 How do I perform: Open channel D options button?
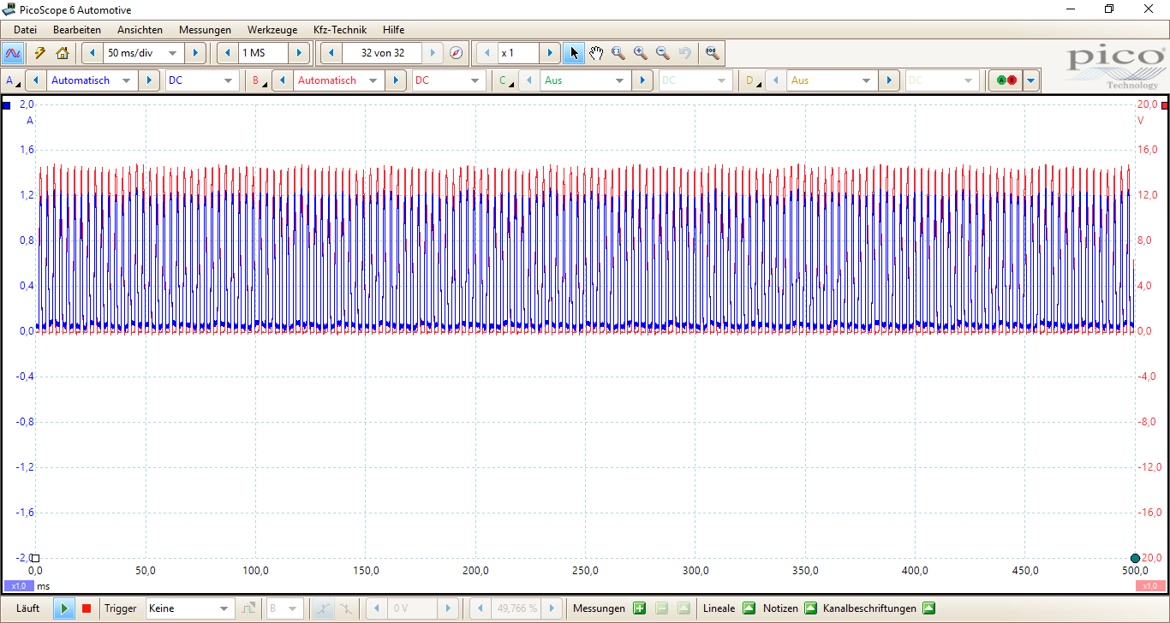[753, 80]
